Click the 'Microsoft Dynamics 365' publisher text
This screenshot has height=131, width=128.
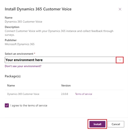click(20, 44)
